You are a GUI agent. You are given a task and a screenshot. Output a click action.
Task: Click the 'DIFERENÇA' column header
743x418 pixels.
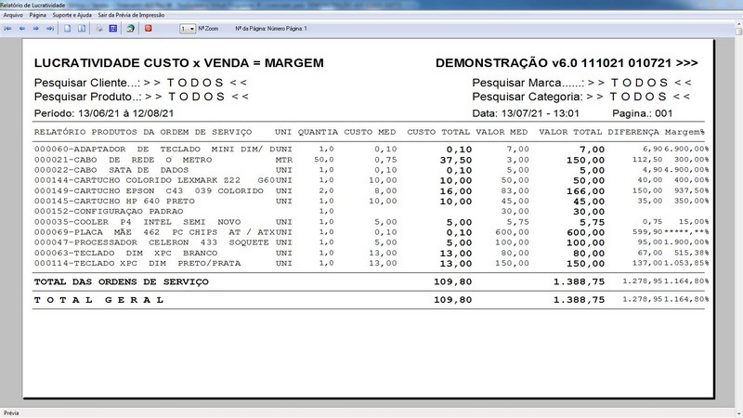point(633,132)
